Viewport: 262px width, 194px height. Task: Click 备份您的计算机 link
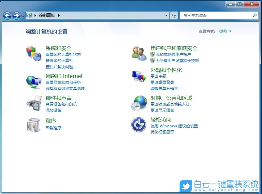click(59, 60)
